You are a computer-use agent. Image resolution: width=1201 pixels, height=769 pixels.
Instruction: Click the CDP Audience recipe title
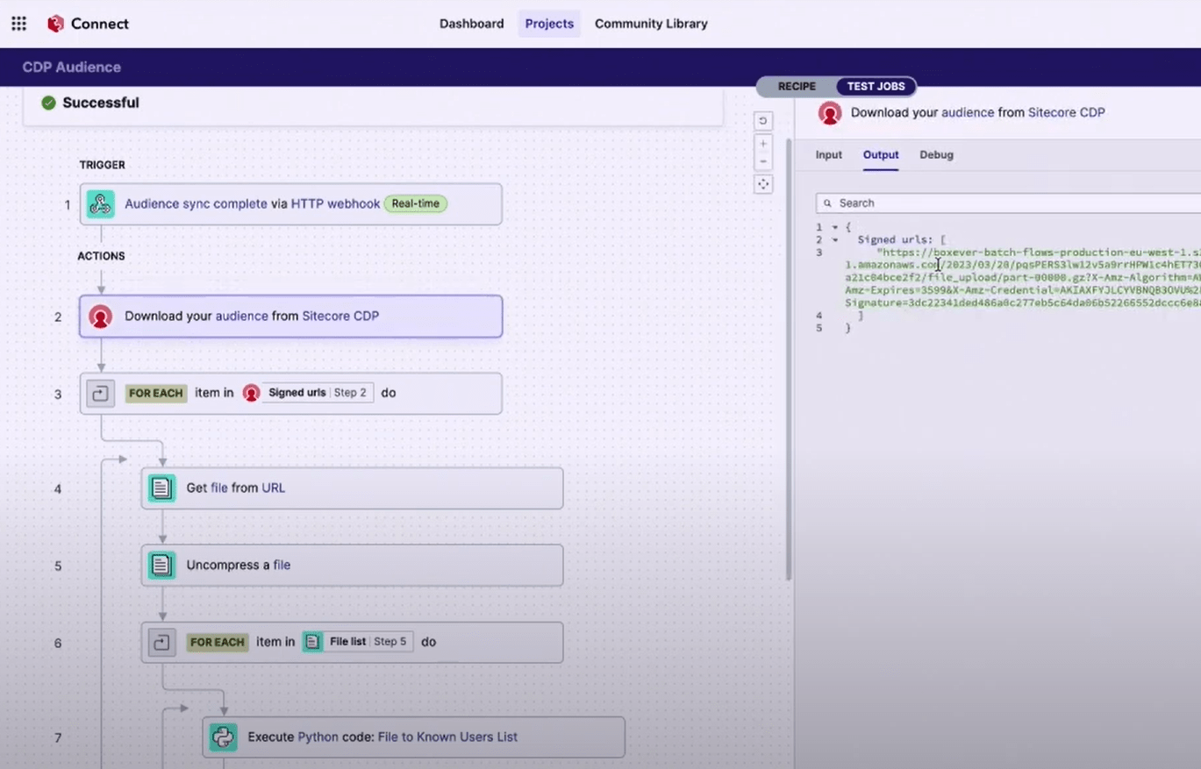(x=72, y=68)
